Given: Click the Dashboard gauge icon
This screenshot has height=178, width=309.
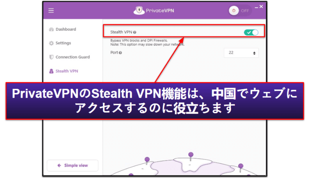Looking at the screenshot, I should click(51, 29).
